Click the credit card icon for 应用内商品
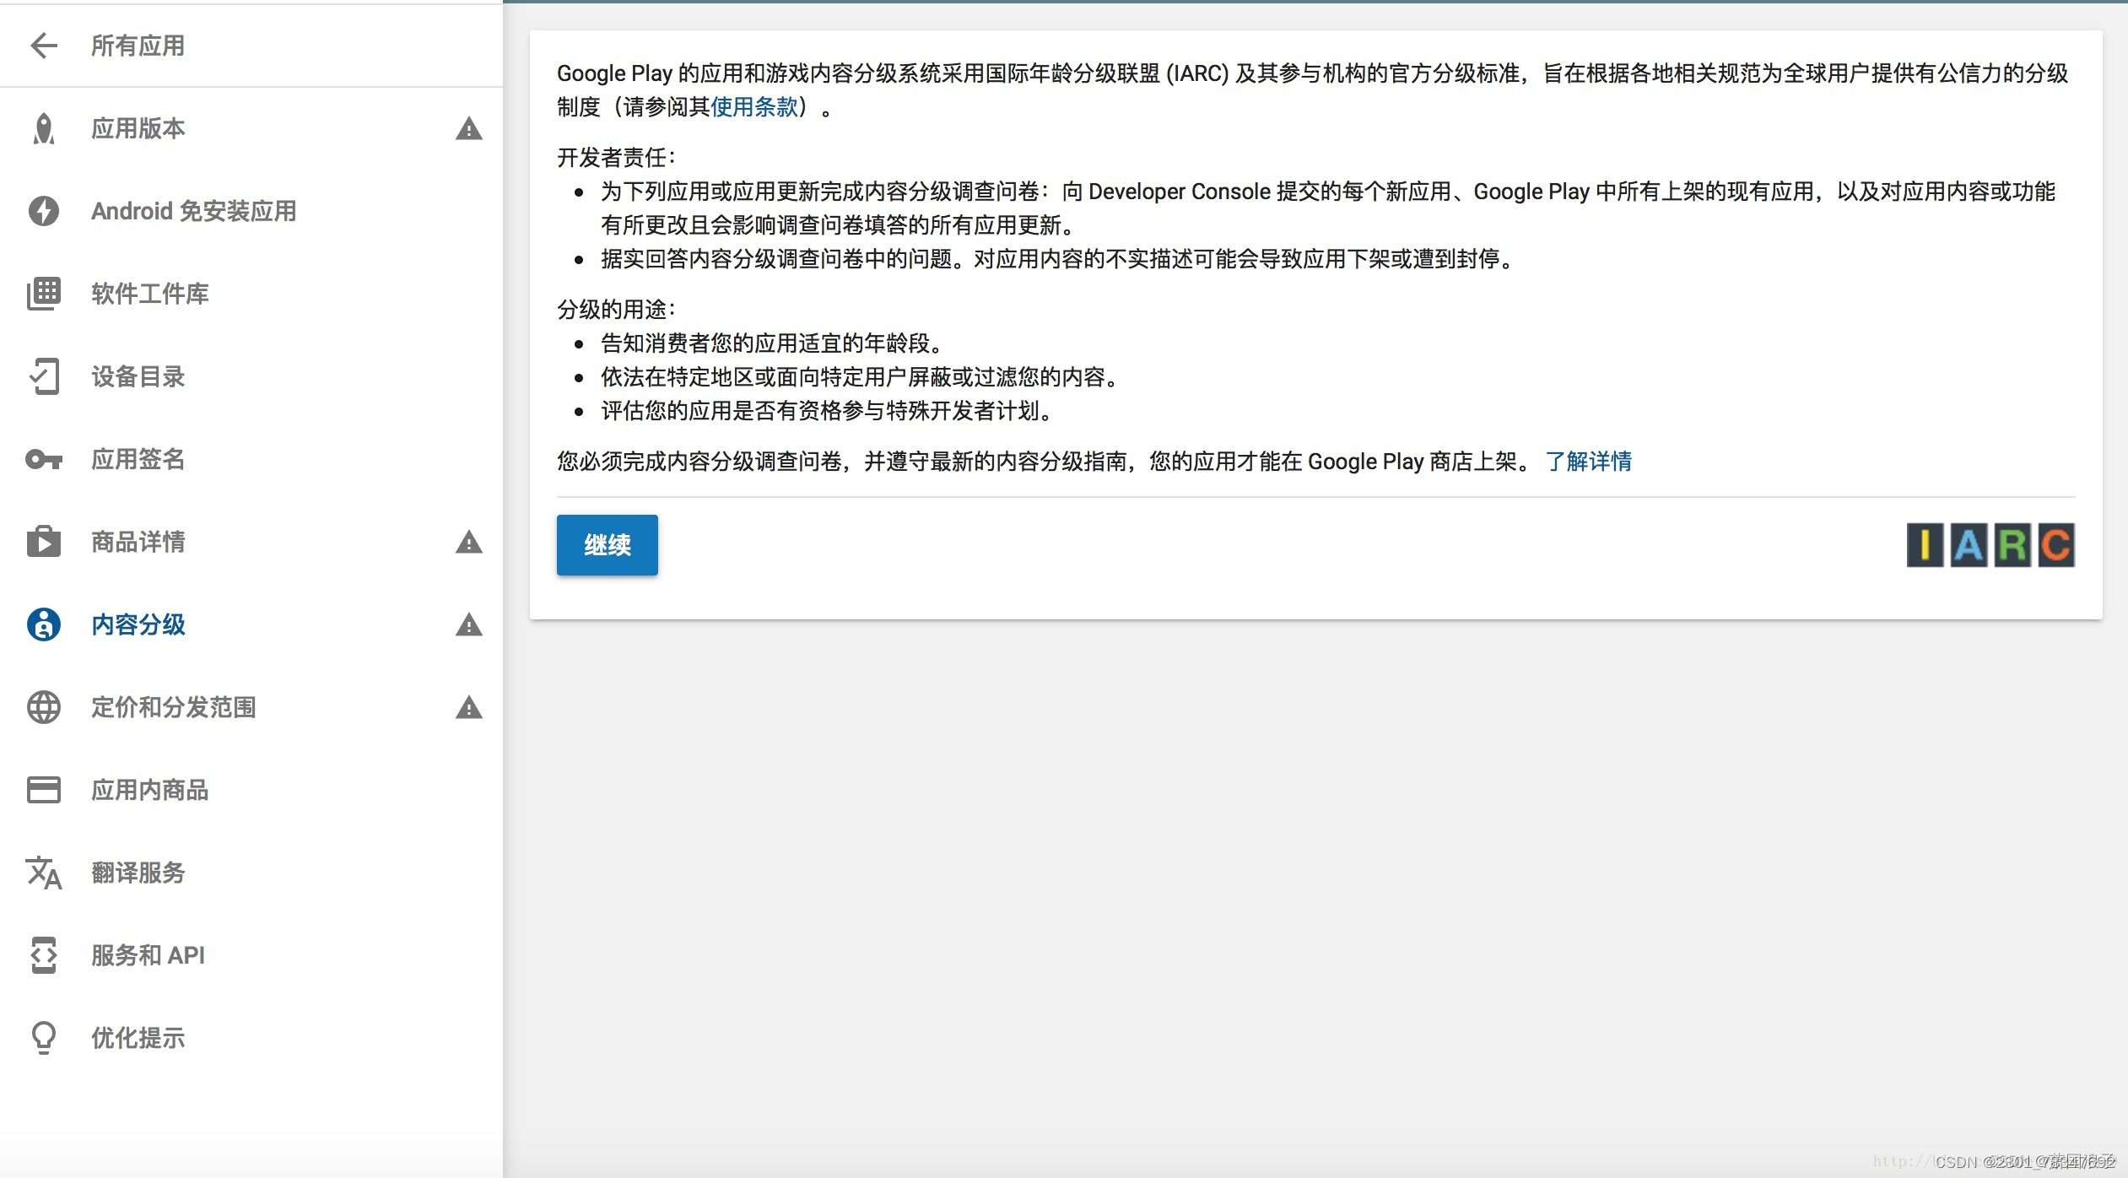Viewport: 2128px width, 1178px height. (x=43, y=790)
